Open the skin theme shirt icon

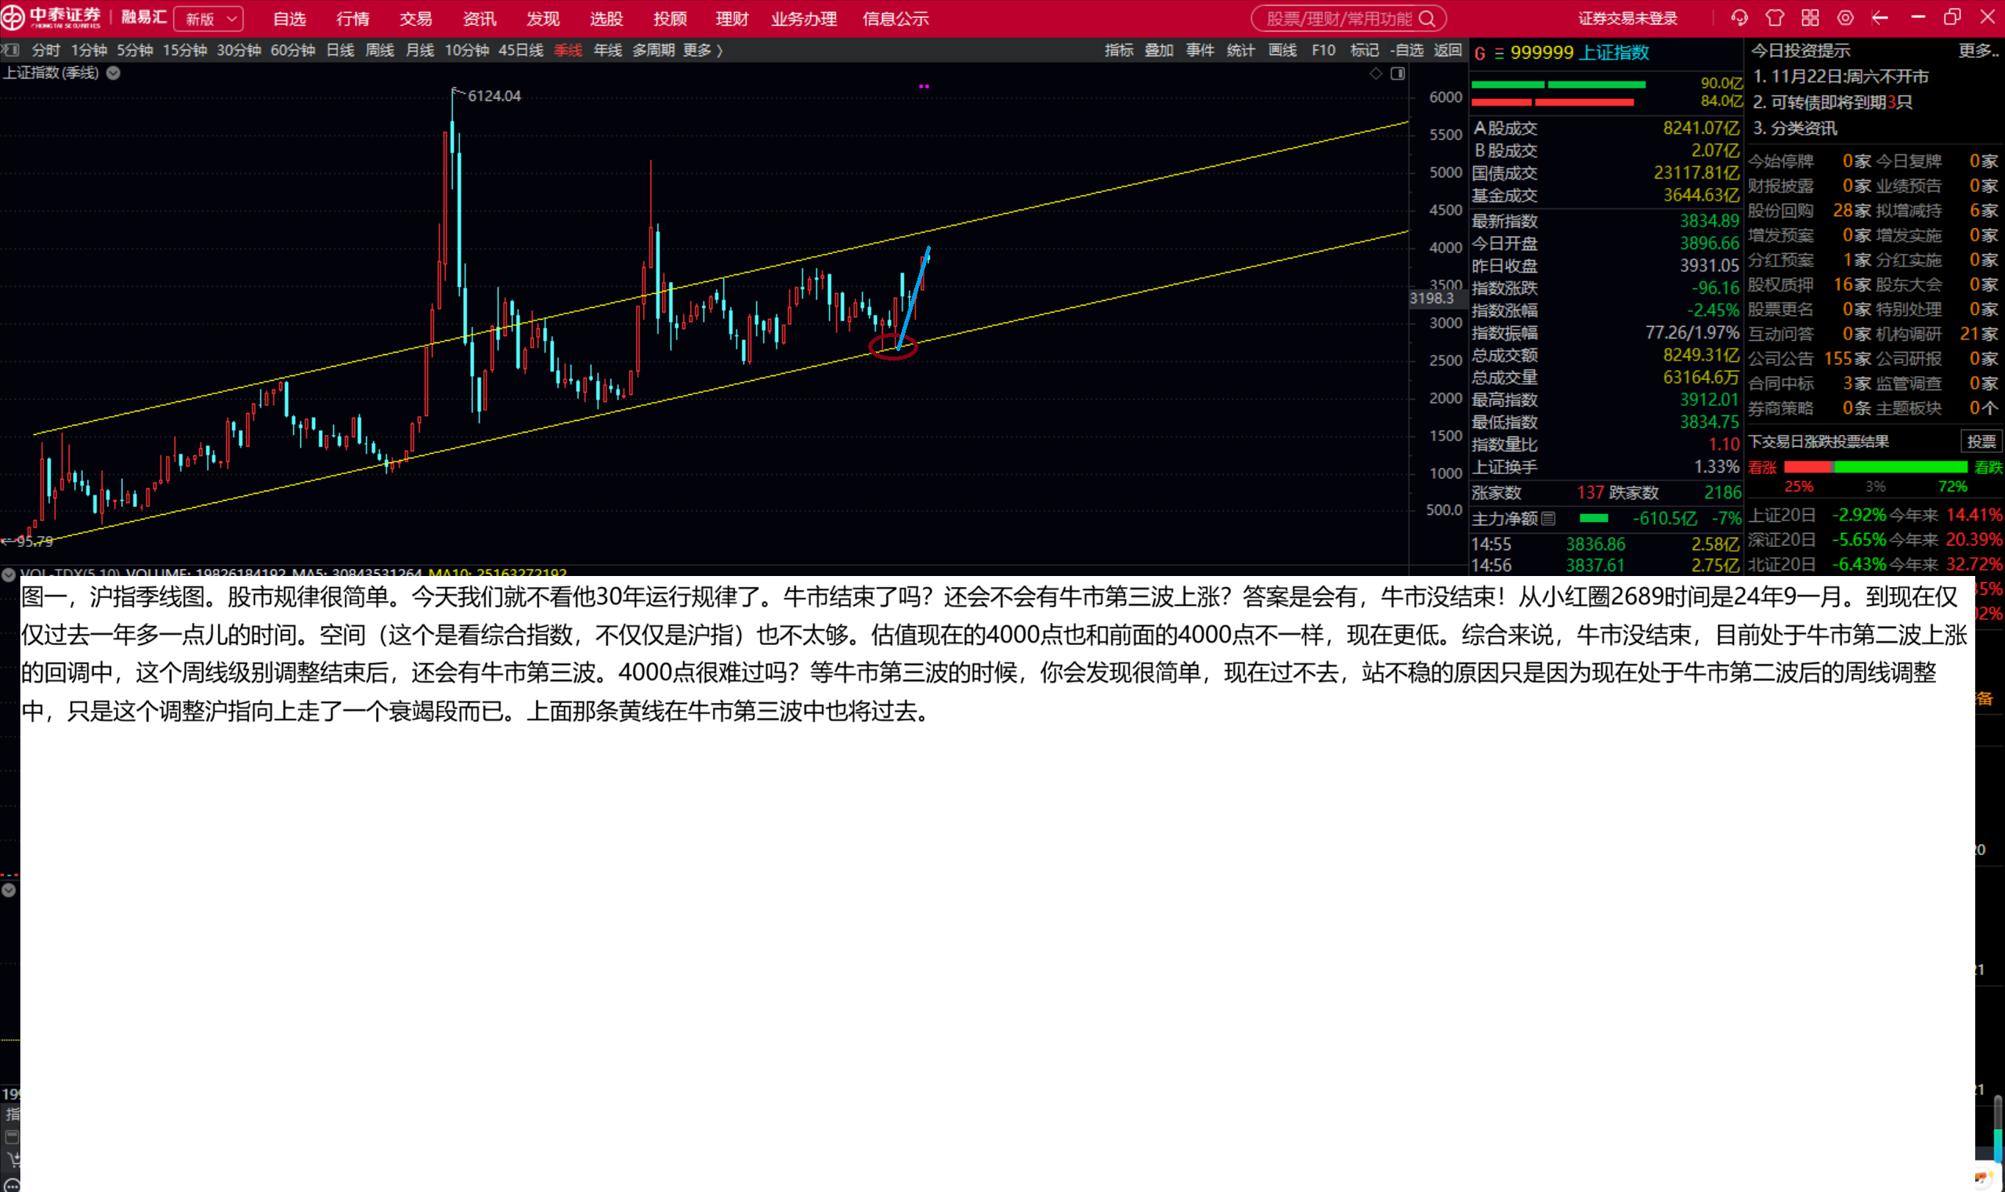(x=1775, y=18)
